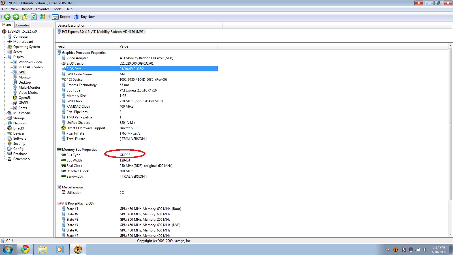Select the Multi-Monitor tree item
The width and height of the screenshot is (453, 255).
pyautogui.click(x=29, y=88)
